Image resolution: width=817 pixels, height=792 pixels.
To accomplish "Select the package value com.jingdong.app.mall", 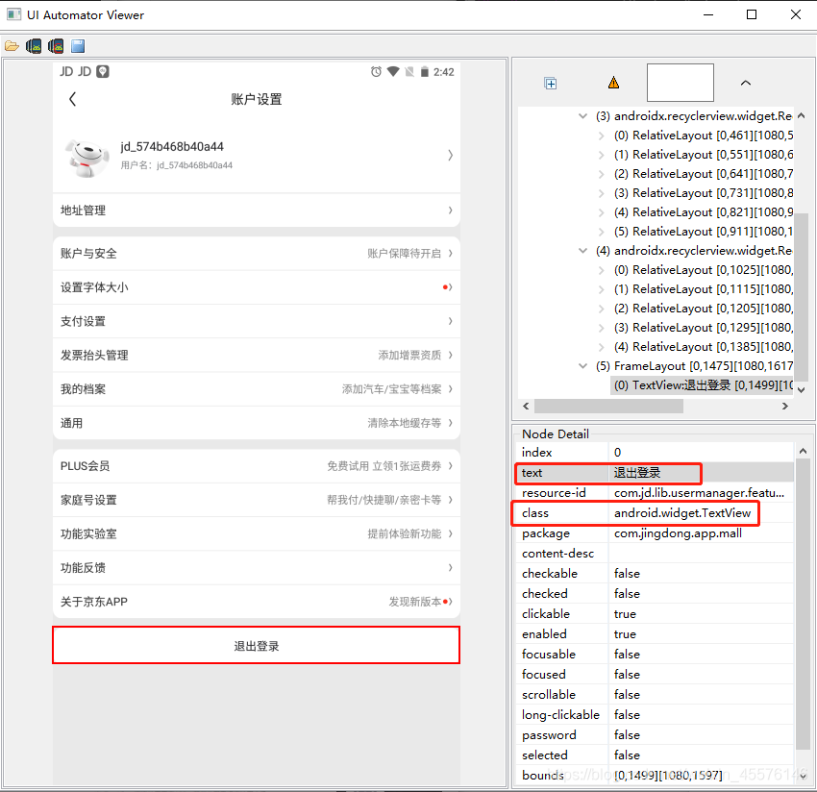I will pos(678,533).
